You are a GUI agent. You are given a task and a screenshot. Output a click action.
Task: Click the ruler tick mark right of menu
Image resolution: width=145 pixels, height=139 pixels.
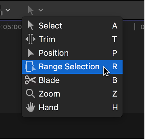(x=135, y=27)
